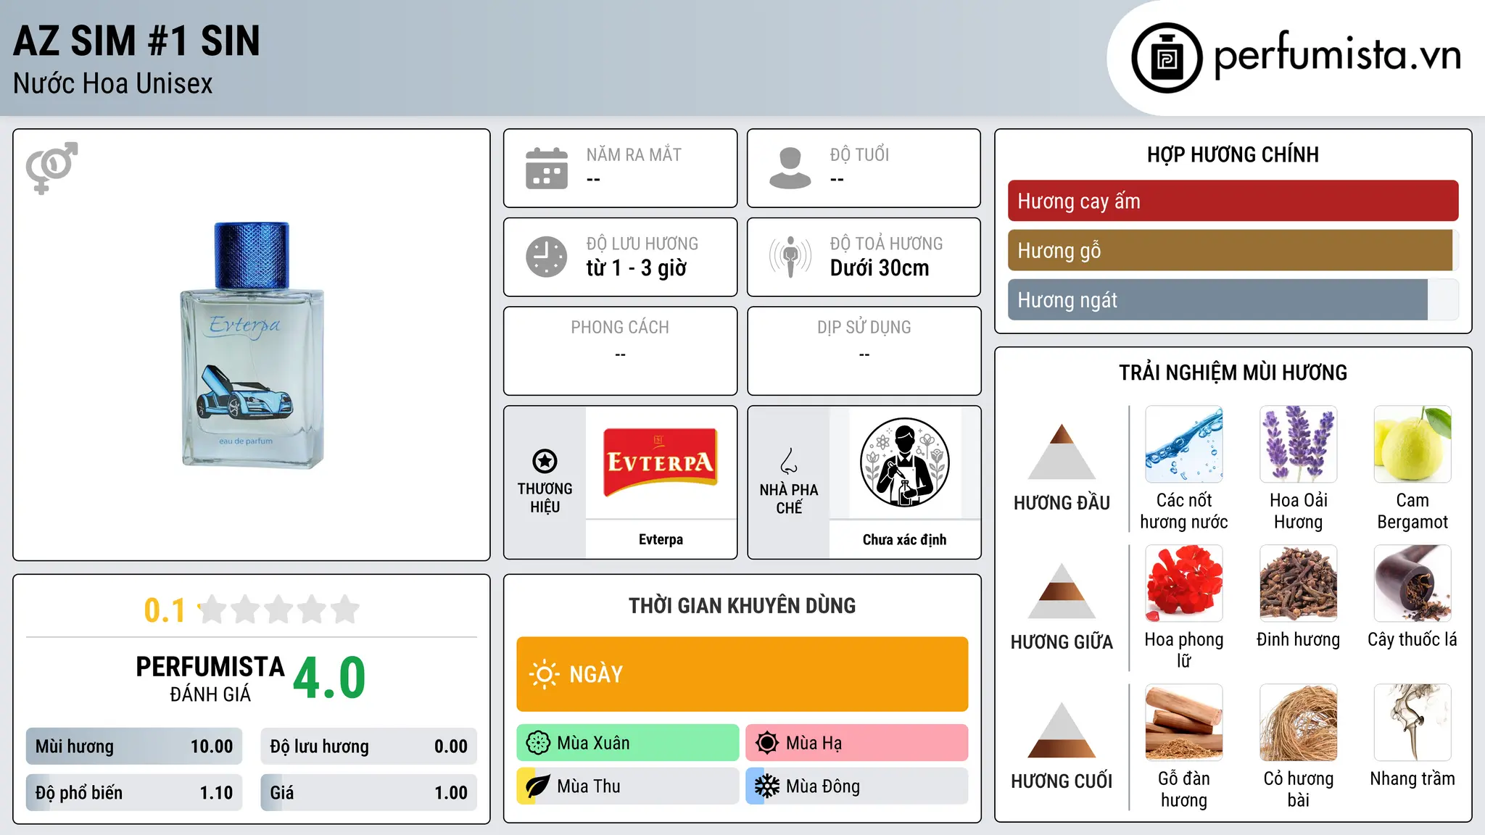Screen dimensions: 1485x835
Task: Click the clock icon beside Độ lưu hương
Action: point(547,257)
